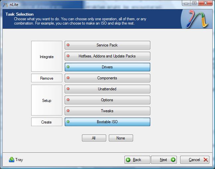This screenshot has height=169, width=215.
Task: Click the green Next arrow icon
Action: tap(173, 160)
